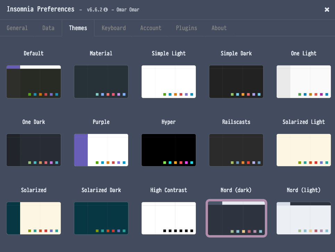Click the 'Omar Omar' user name text
Screen dimensions: 335x252
pos(128,10)
